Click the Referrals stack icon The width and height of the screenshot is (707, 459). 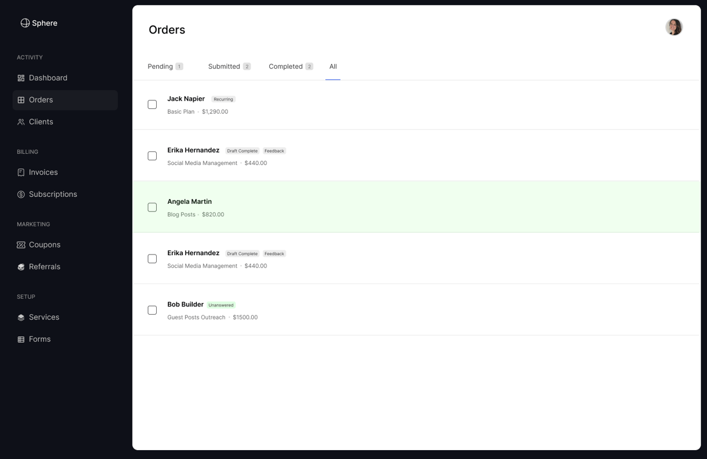click(21, 267)
